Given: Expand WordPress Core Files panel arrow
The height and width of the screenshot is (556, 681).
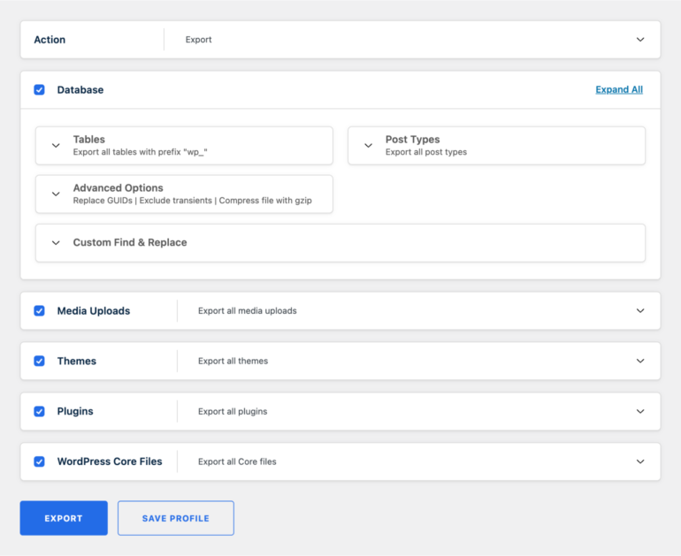Looking at the screenshot, I should [x=640, y=461].
